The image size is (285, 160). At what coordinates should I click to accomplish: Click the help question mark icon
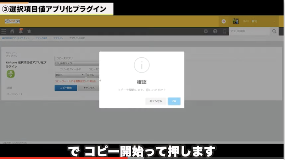click(215, 32)
